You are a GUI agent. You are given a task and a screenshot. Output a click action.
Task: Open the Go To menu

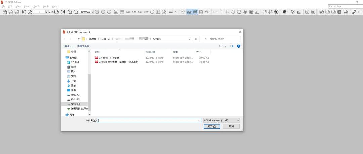(x=37, y=6)
